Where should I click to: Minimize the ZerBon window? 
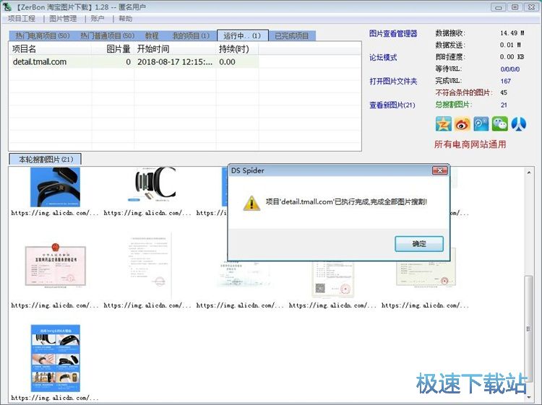pos(499,7)
